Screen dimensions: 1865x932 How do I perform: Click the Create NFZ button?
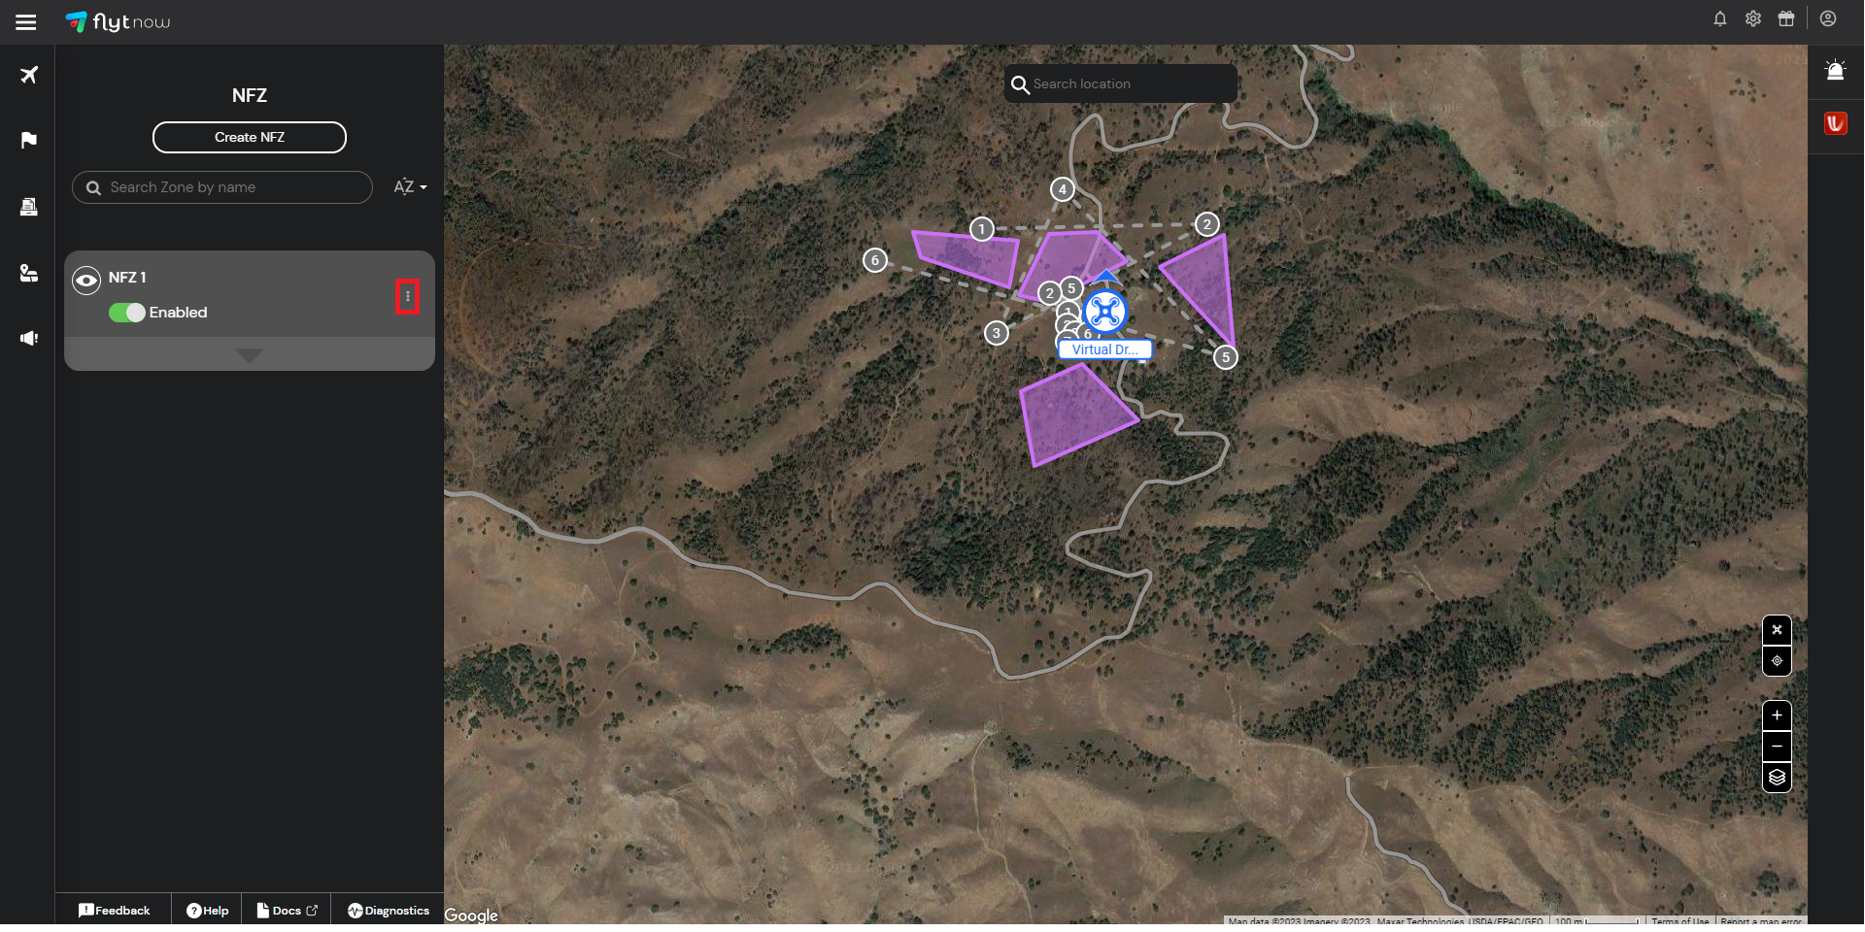pyautogui.click(x=250, y=137)
